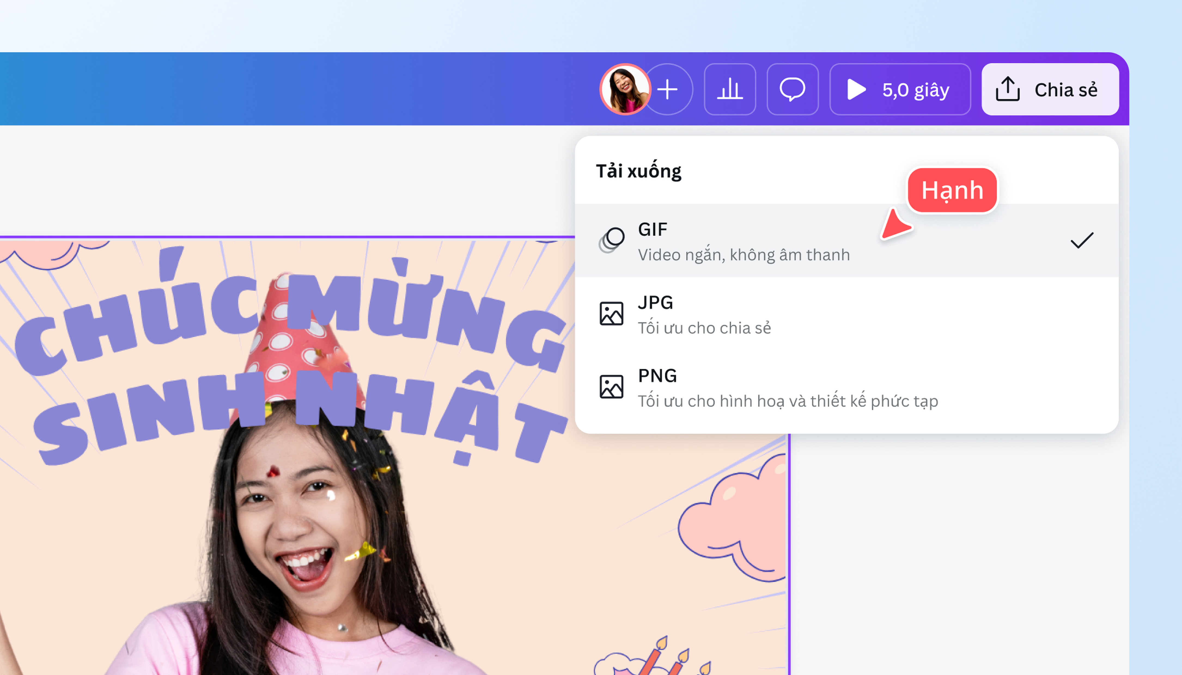
Task: Click the user profile avatar
Action: 625,90
